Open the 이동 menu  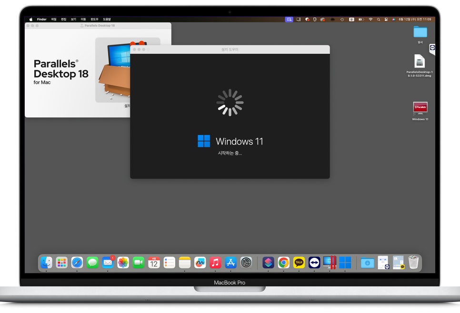(x=83, y=20)
